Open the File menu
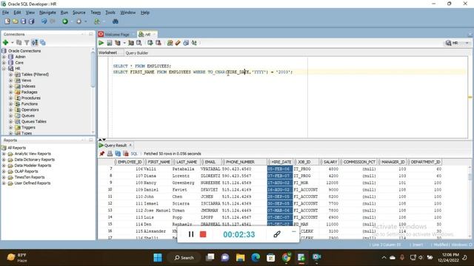Viewport: 474px width, 266px height. (5, 13)
